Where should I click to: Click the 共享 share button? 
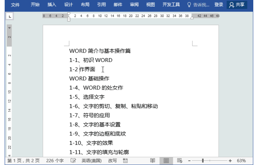[x=237, y=5]
